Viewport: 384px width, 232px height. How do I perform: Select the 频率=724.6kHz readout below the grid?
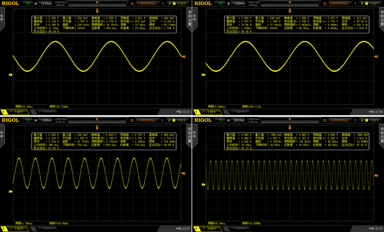point(59,223)
